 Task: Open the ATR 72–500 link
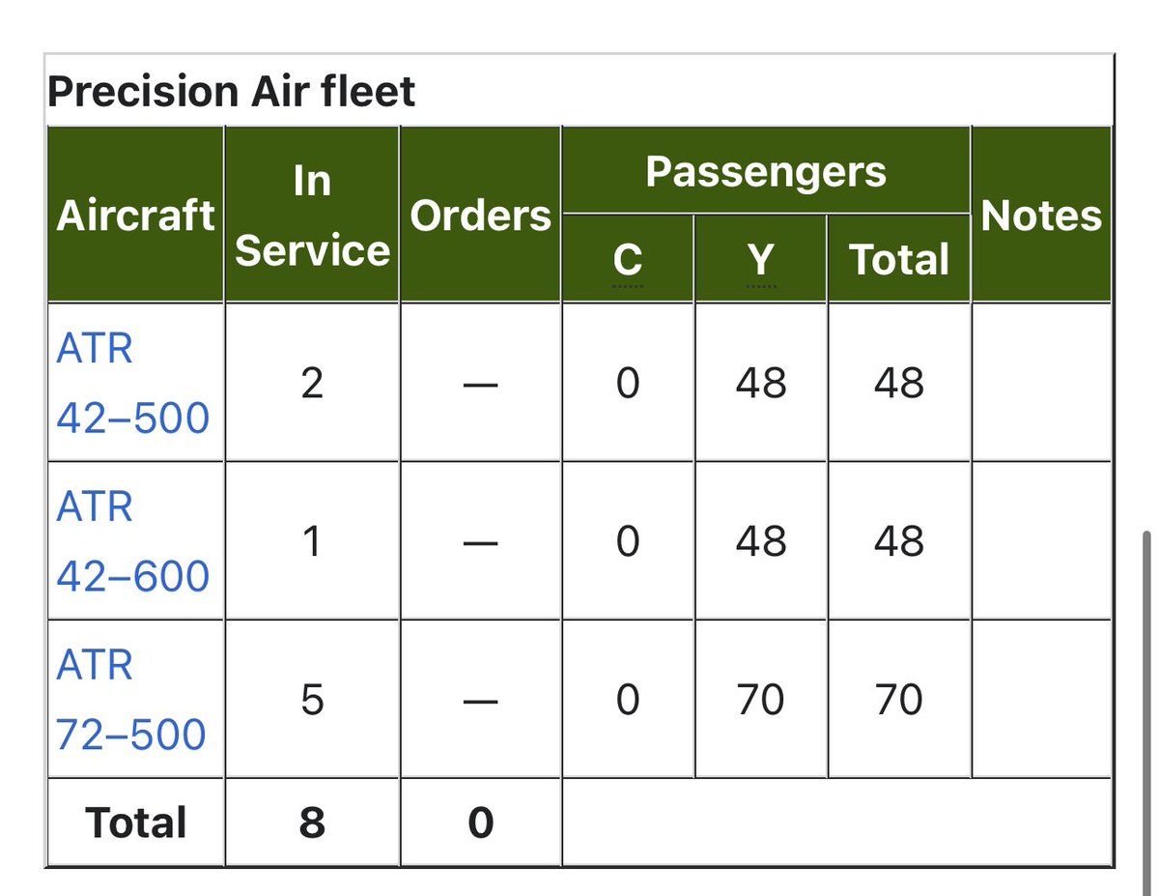point(131,700)
